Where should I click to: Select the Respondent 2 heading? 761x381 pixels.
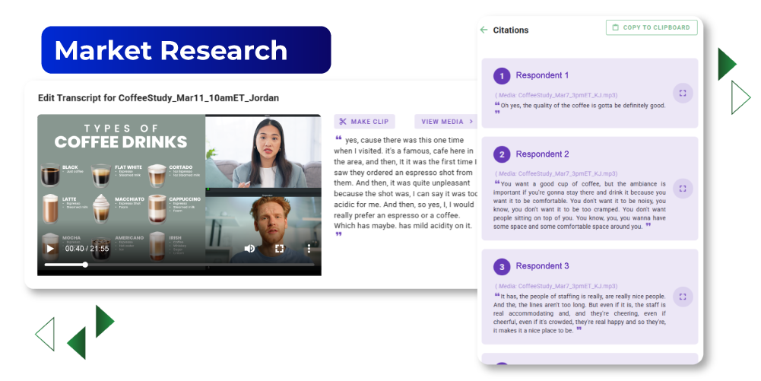pos(541,154)
